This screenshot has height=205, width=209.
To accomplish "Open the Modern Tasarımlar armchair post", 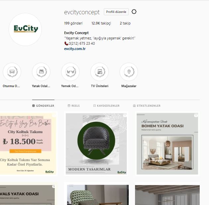I will point(96,144).
